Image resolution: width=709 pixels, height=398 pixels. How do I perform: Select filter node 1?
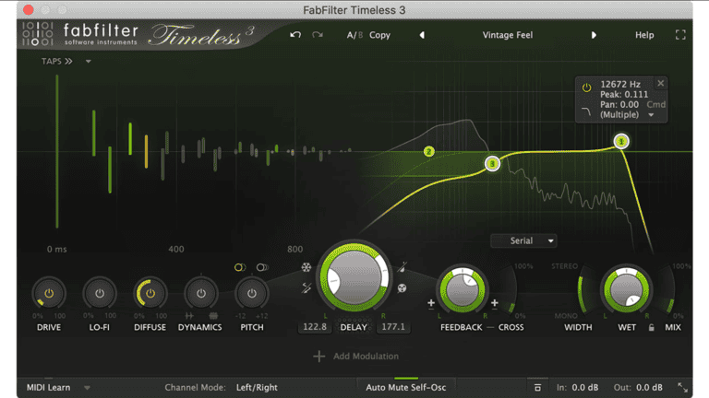[x=621, y=141]
